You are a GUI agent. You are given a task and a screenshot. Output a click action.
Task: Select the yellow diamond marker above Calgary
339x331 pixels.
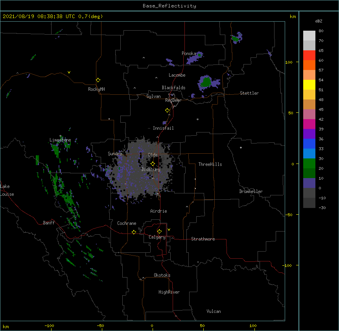pos(159,232)
